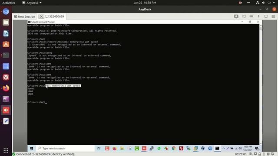
Task: Click remote tray volume icon
Action: coord(240,148)
